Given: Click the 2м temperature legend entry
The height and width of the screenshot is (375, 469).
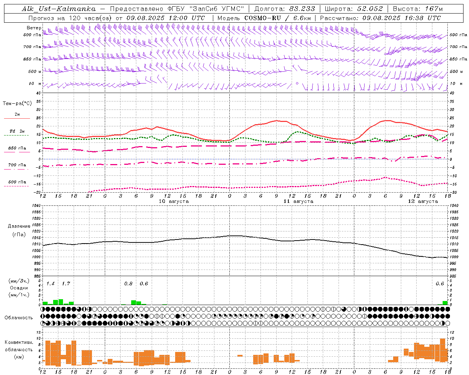Looking at the screenshot, I should click(x=17, y=114).
